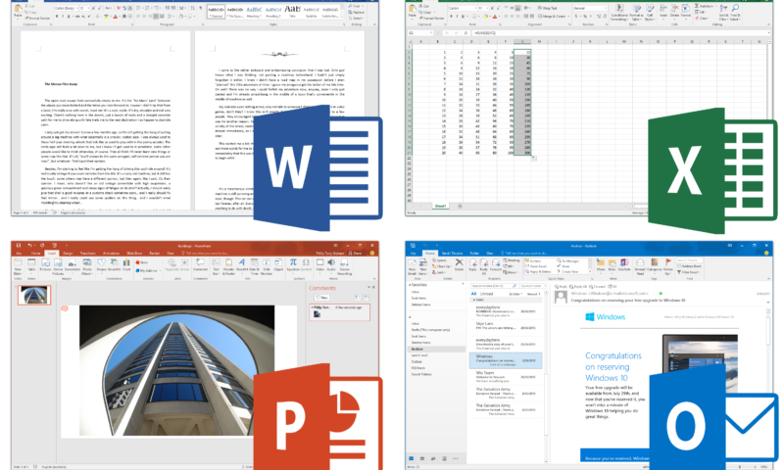Click Screenshot in PowerPoint's Insert tab
784x470 pixels.
coord(73,265)
